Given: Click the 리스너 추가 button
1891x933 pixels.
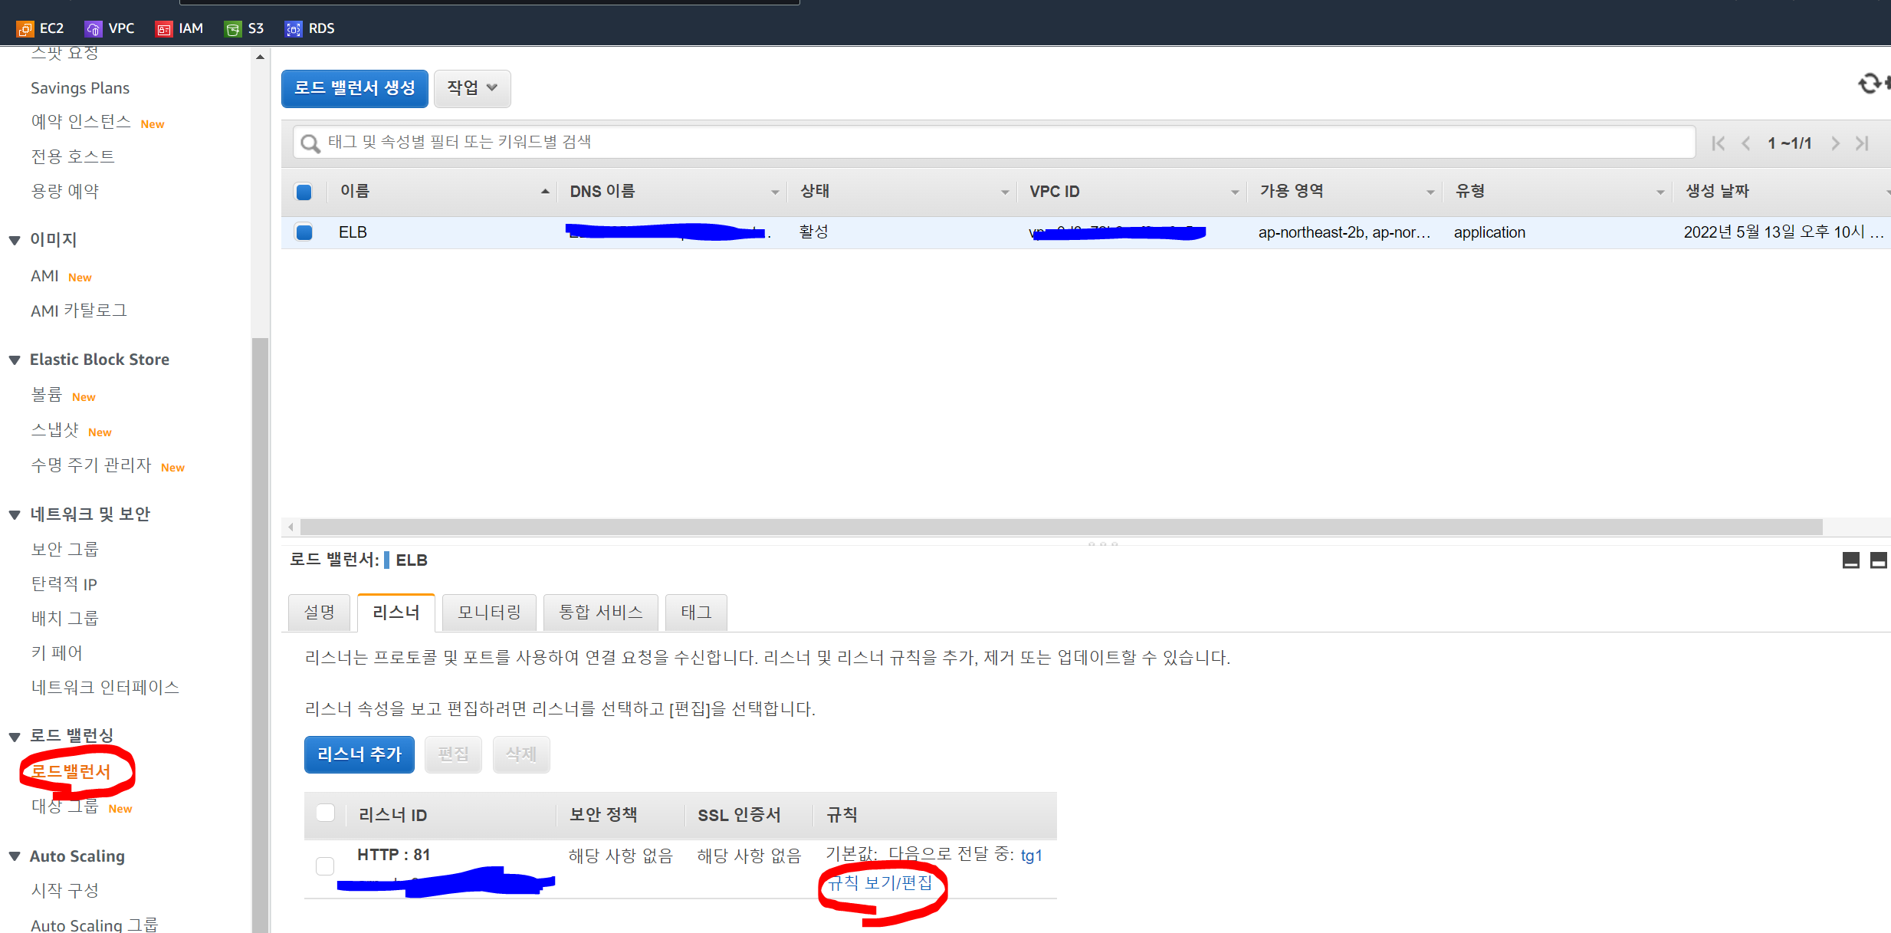Looking at the screenshot, I should [x=359, y=754].
